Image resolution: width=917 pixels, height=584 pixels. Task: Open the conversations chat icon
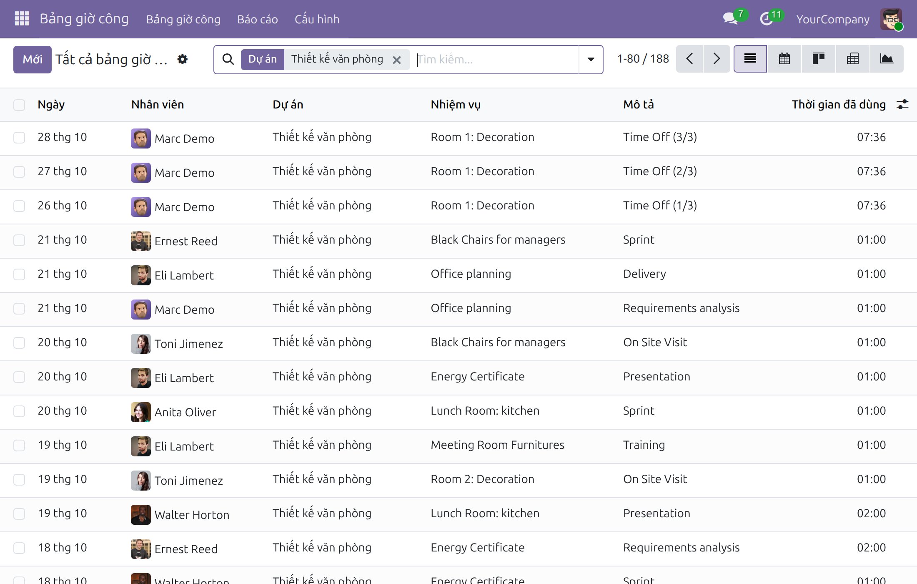(730, 19)
